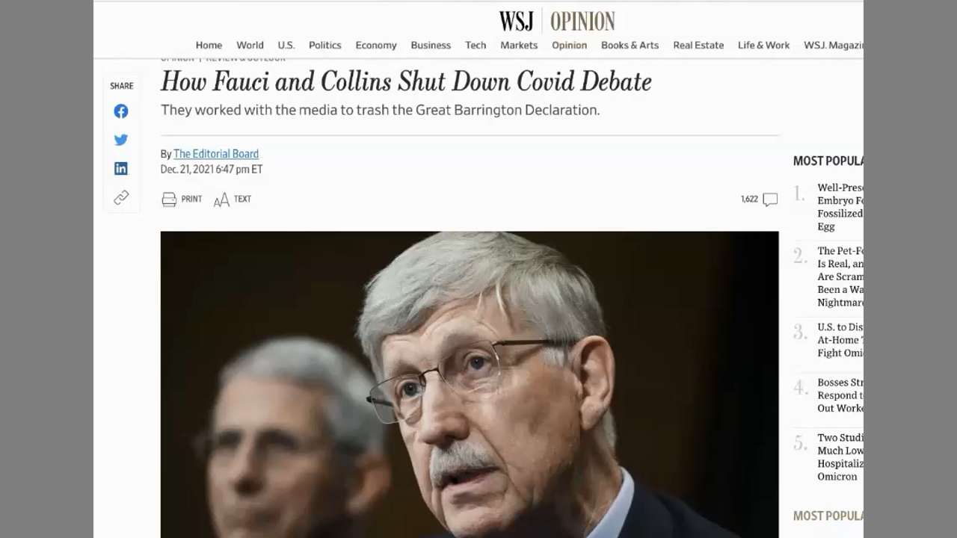957x538 pixels.
Task: Navigate to Tech section
Action: (x=476, y=45)
